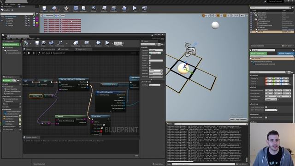Switch to the blueprint Viewport tab
Screen dimensions: 295x166
pyautogui.click(x=28, y=49)
